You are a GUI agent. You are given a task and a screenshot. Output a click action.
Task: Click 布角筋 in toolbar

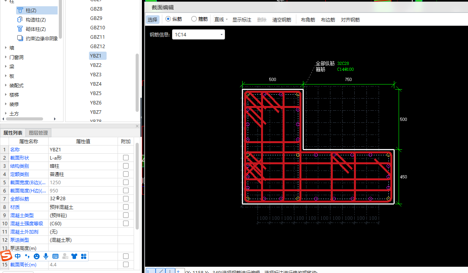pyautogui.click(x=308, y=20)
